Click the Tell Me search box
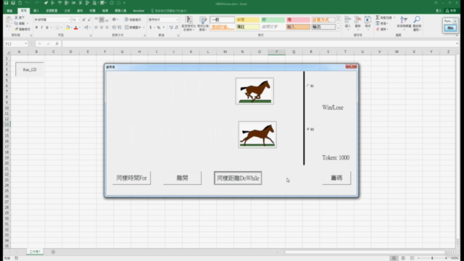This screenshot has height=261, width=464. (170, 11)
